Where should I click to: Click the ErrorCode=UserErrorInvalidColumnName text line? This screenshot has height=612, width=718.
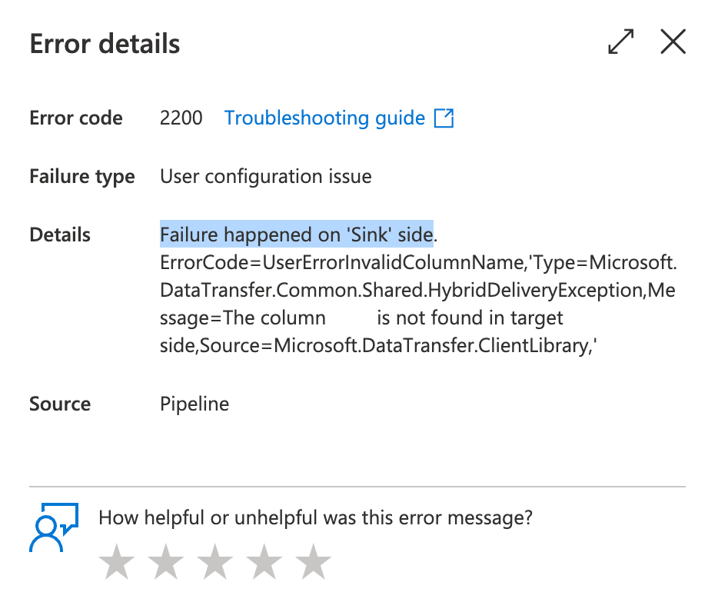pyautogui.click(x=418, y=263)
